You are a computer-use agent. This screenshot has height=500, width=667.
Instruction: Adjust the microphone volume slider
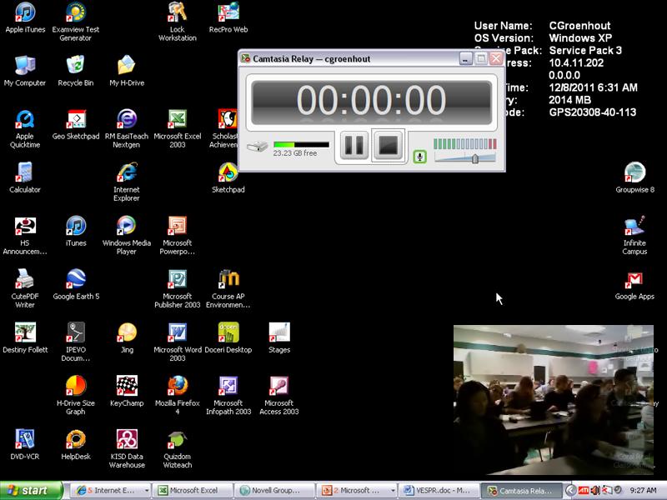point(475,158)
